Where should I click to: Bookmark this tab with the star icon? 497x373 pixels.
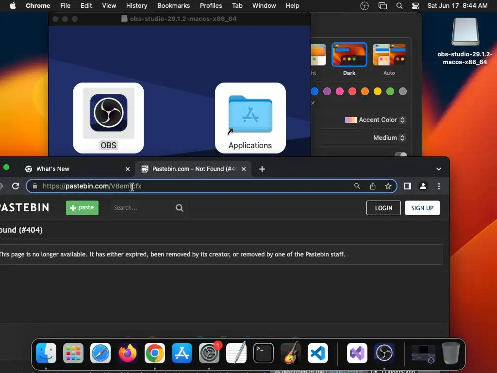[x=388, y=186]
